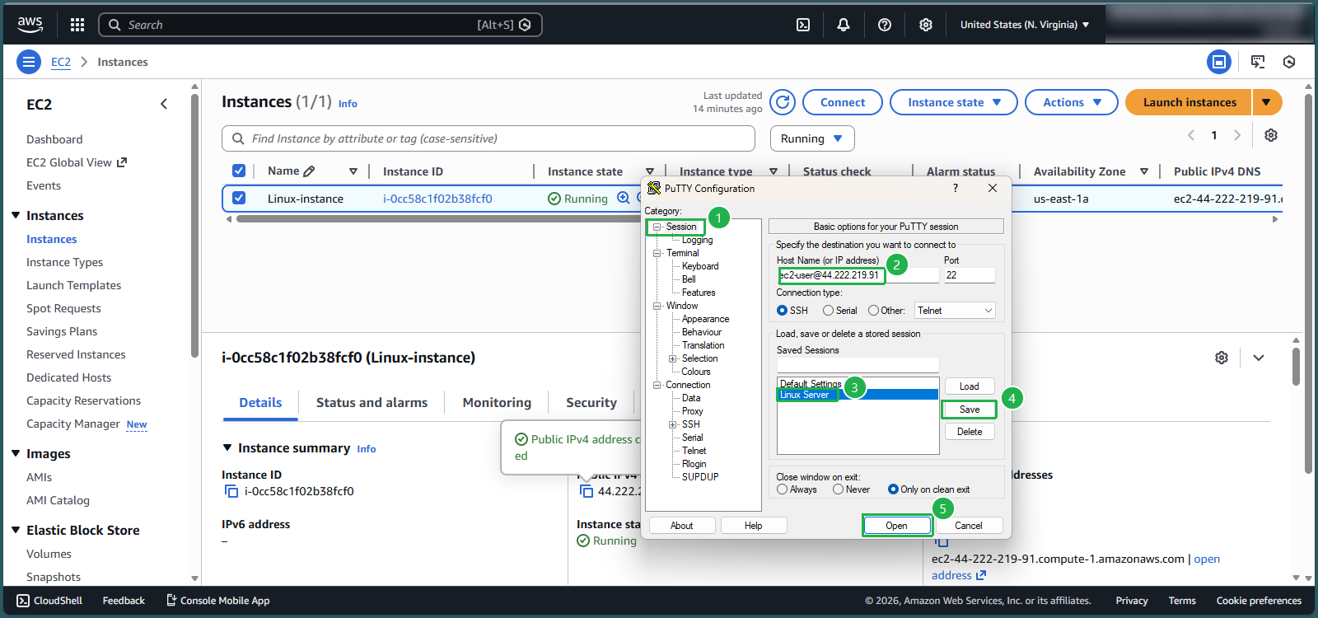Go to the previous instances page
1318x618 pixels.
pos(1191,135)
